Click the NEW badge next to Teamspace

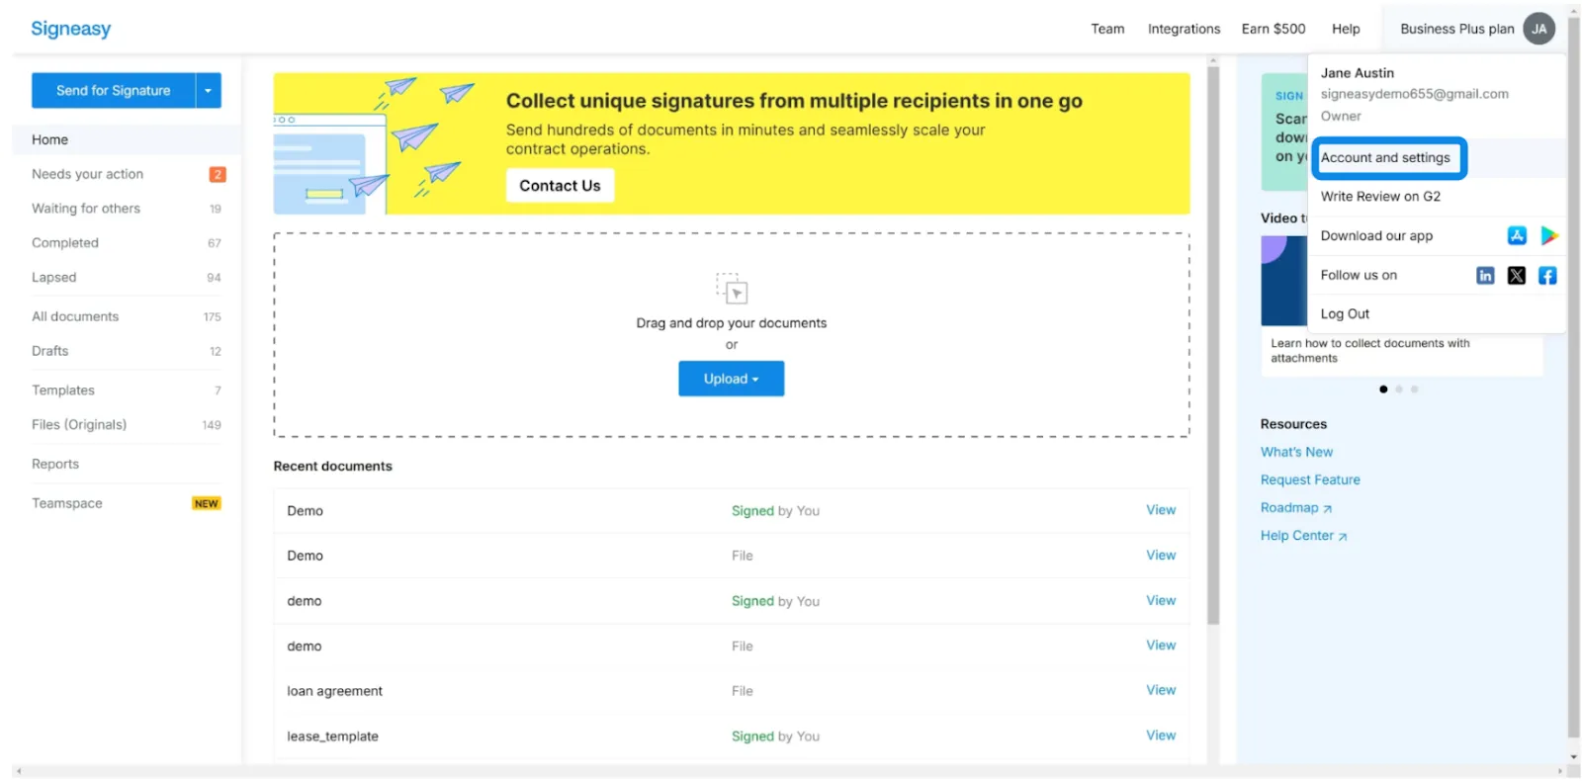coord(207,503)
